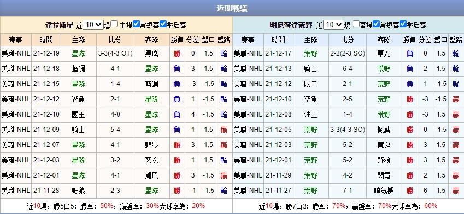Screen dimensions: 464x214
Task: Select 閃電 away team cell
Action: click(x=384, y=175)
